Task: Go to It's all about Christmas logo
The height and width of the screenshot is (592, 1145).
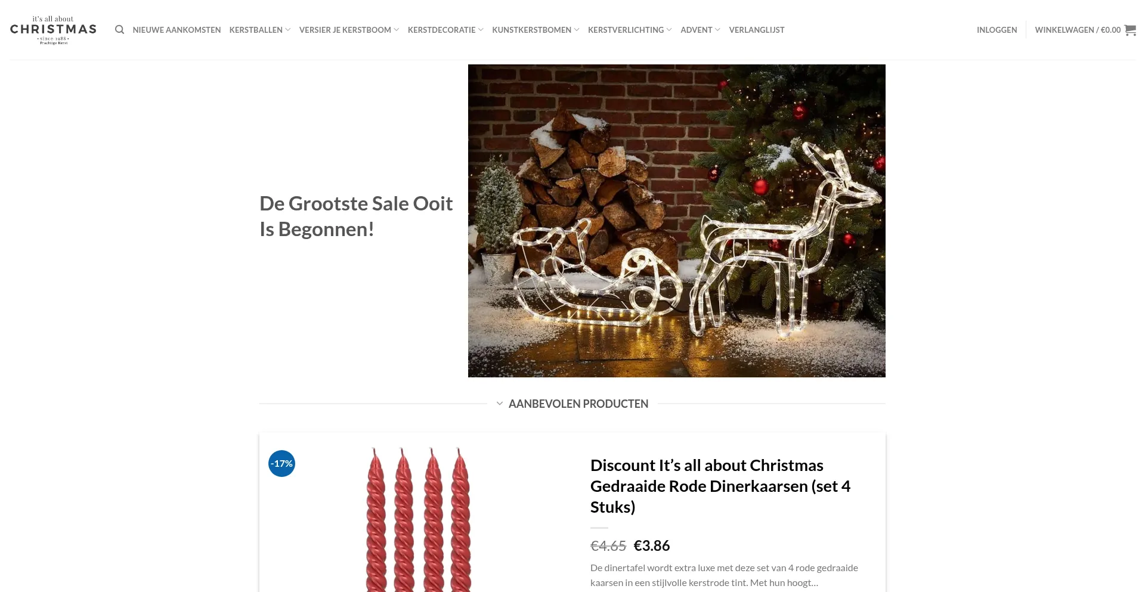Action: [x=53, y=30]
